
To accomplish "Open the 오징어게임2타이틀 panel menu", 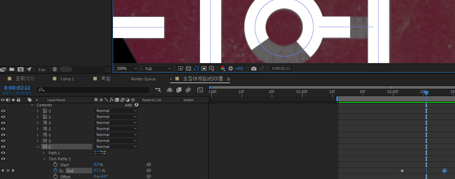I will 228,79.
